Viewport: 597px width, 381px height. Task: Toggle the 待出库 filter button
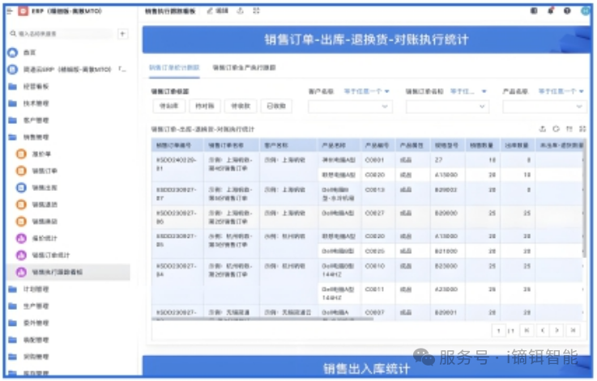click(x=169, y=106)
